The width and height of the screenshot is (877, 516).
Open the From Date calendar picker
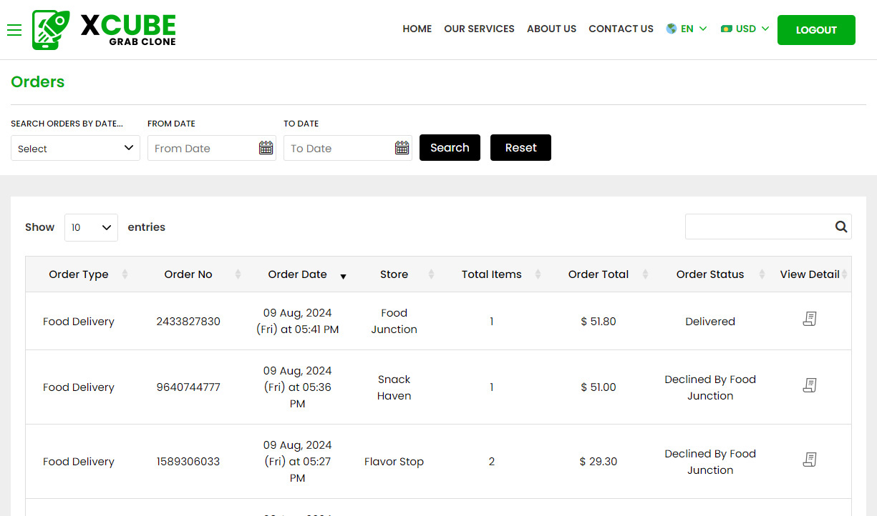pyautogui.click(x=266, y=147)
